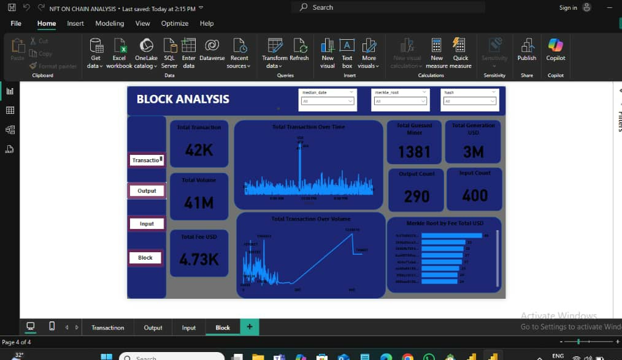Connect to SQL Server
This screenshot has height=360, width=622.
tap(169, 53)
